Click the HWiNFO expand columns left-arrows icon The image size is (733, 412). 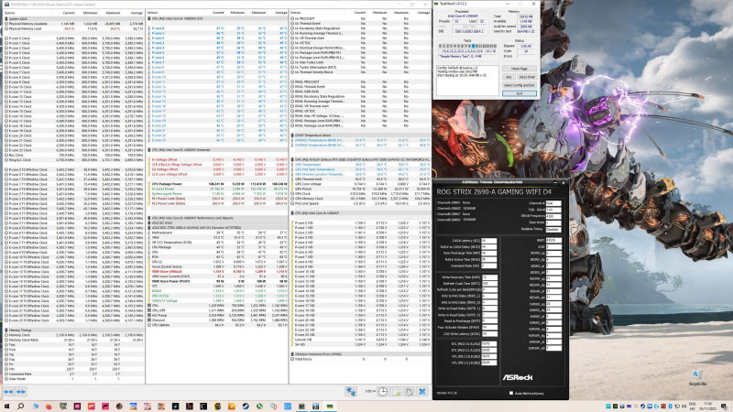[8, 392]
